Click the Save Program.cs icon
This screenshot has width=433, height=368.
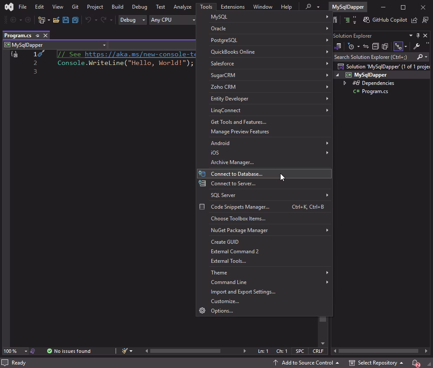click(x=66, y=19)
